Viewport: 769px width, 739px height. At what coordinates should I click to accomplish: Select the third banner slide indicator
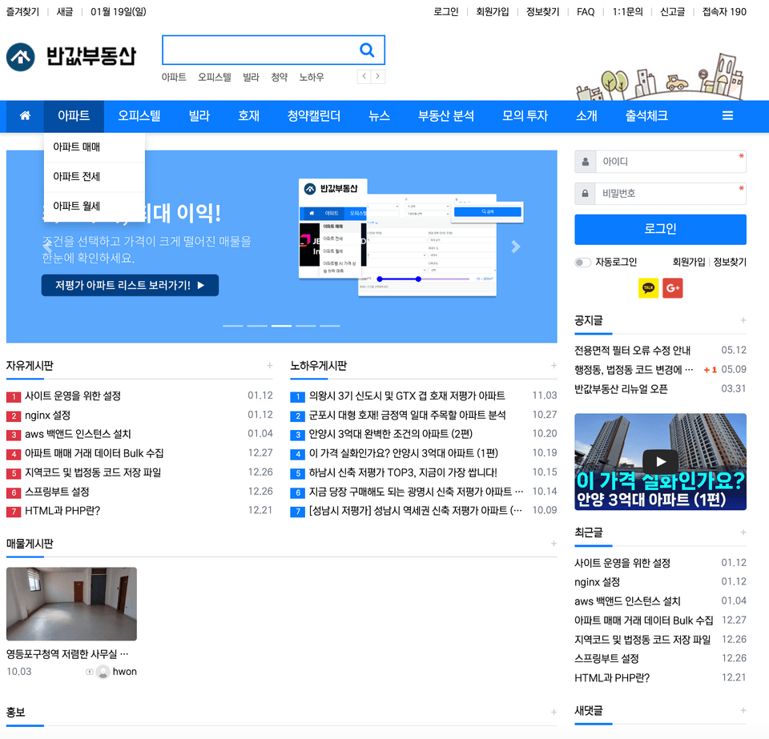click(x=281, y=326)
